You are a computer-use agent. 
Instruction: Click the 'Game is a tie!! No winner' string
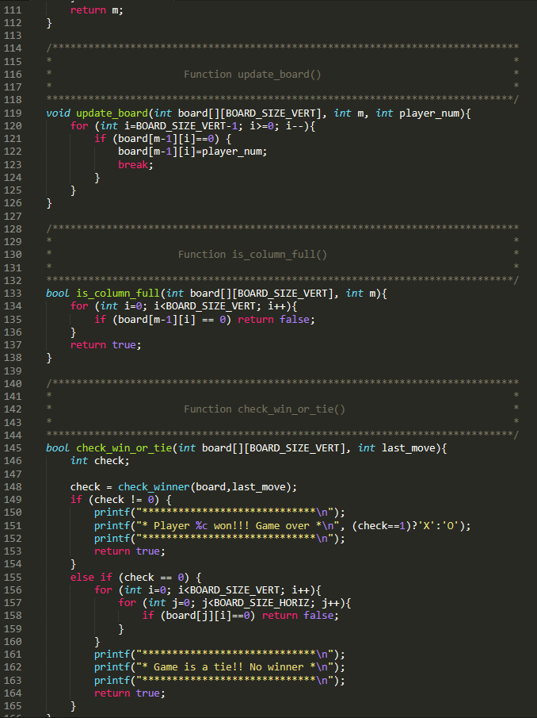click(x=229, y=667)
